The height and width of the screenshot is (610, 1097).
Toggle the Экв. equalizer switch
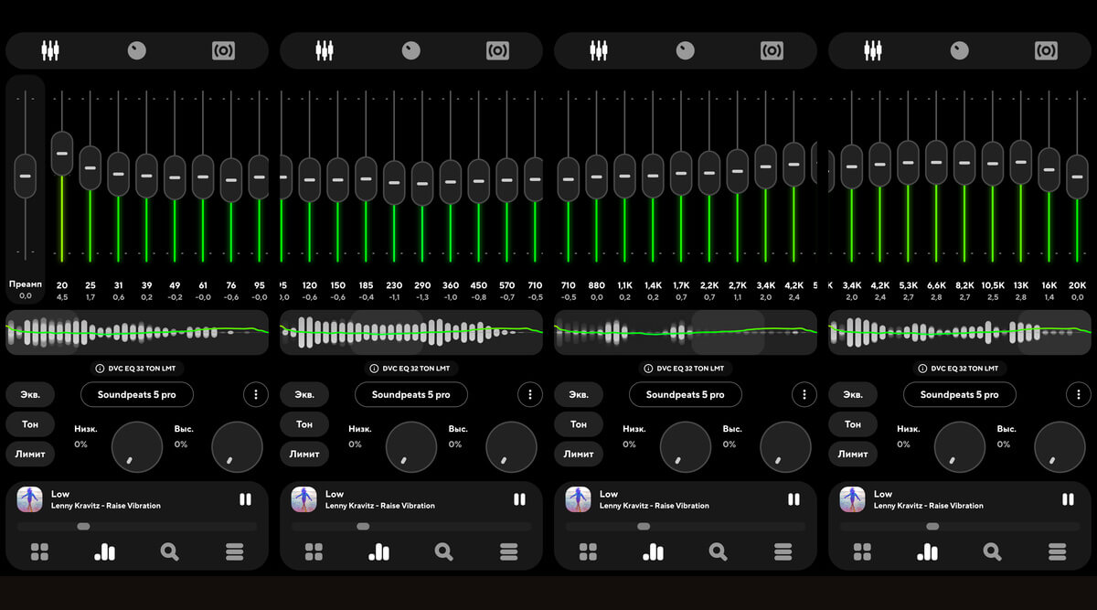pos(30,393)
